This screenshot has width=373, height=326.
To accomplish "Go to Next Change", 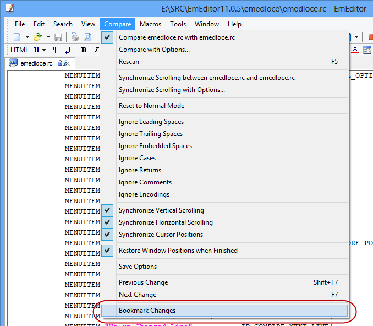I will coord(224,295).
